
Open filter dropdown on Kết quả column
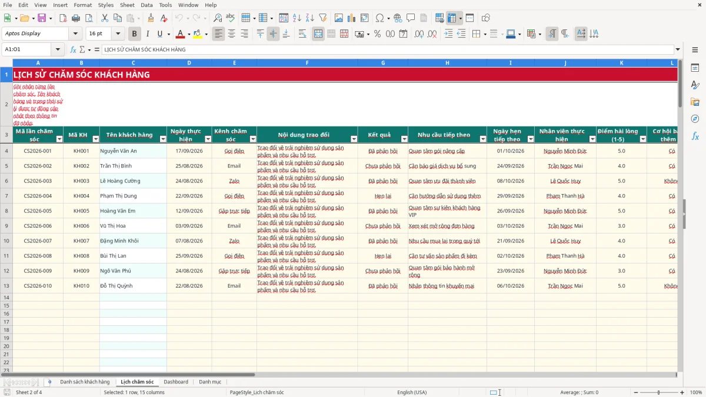(404, 139)
